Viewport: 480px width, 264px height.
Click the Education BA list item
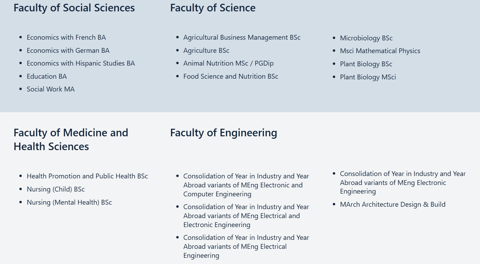point(47,76)
